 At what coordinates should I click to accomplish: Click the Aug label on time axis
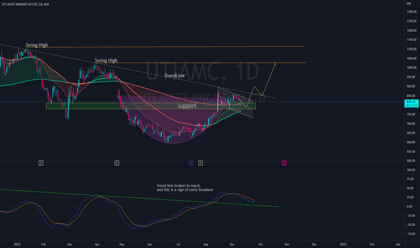(x=205, y=244)
